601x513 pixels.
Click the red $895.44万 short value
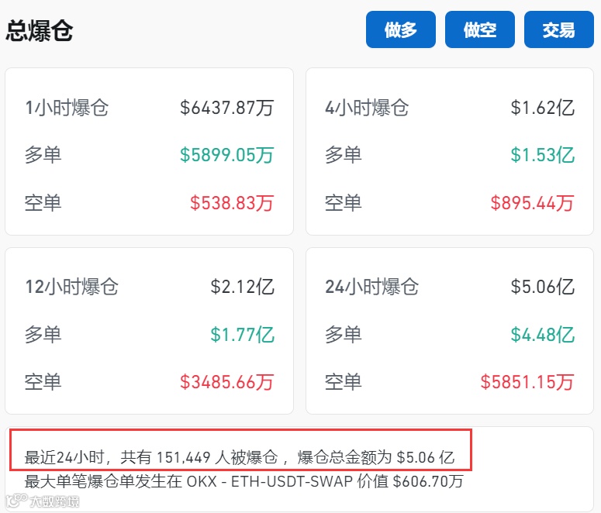533,203
